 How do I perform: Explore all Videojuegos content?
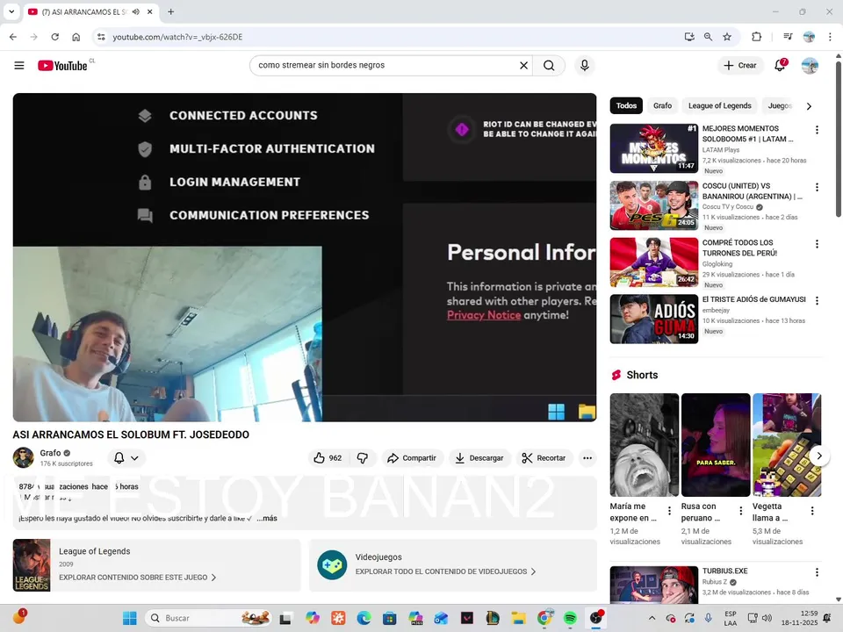(446, 571)
